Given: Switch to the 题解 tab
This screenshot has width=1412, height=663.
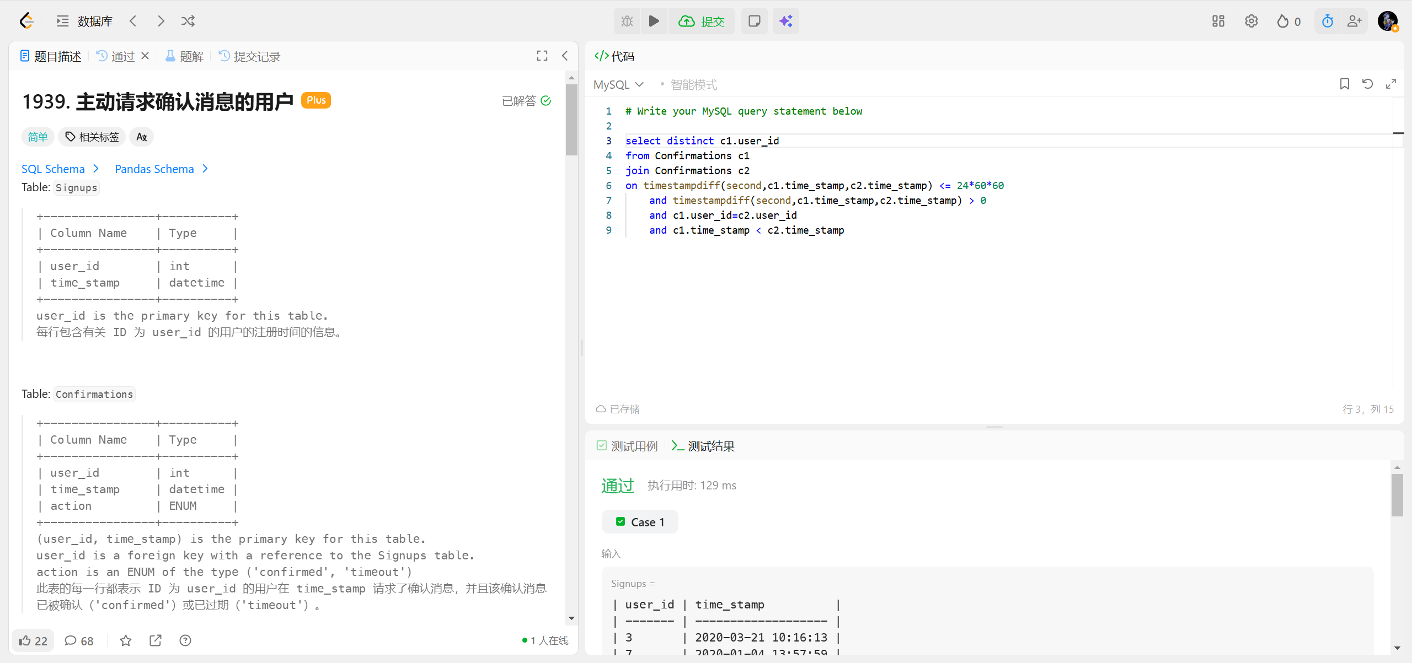Looking at the screenshot, I should coord(185,56).
